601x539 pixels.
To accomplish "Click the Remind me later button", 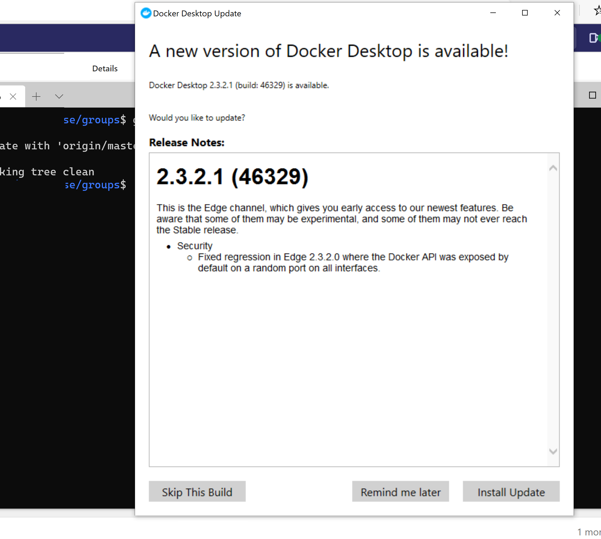I will (400, 491).
